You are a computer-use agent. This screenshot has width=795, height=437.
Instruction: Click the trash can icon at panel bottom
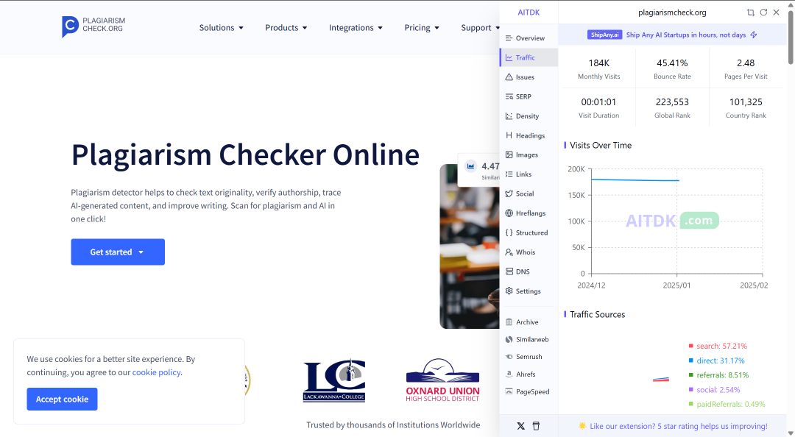coord(536,426)
